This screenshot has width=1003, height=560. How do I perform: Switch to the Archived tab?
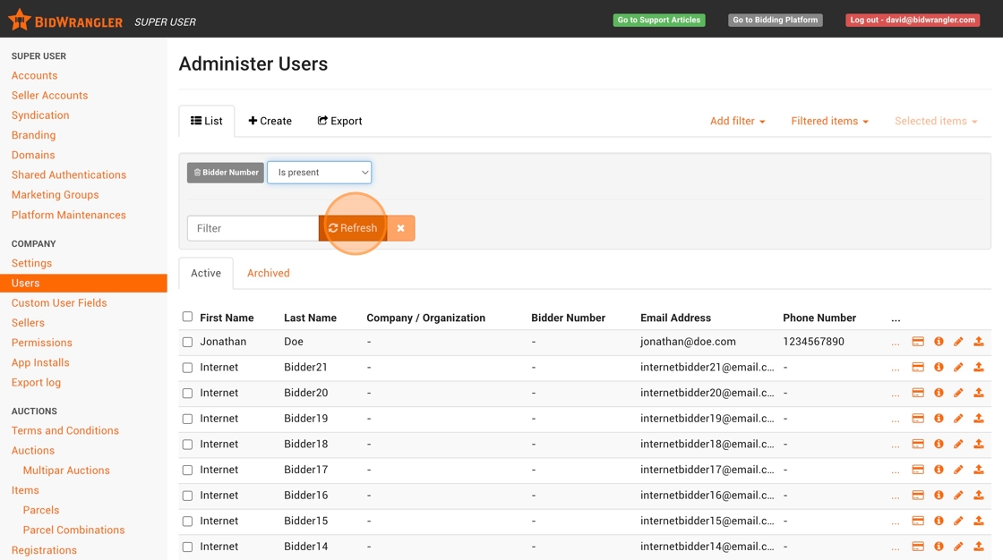(x=268, y=273)
